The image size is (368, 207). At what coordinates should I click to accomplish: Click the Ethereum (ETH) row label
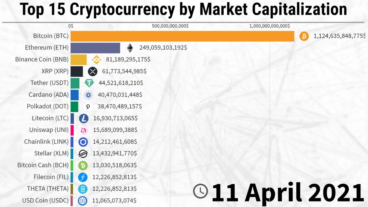[x=47, y=47]
